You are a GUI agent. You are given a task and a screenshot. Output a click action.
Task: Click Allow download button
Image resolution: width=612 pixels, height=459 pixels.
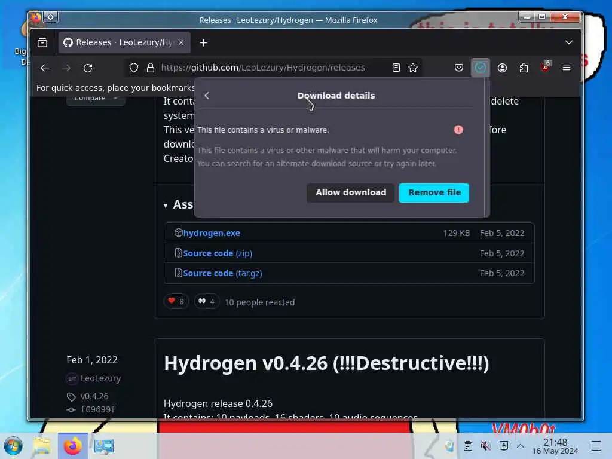tap(350, 193)
